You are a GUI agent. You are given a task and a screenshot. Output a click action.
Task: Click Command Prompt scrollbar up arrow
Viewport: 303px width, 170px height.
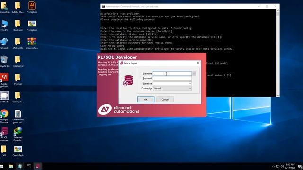click(278, 11)
